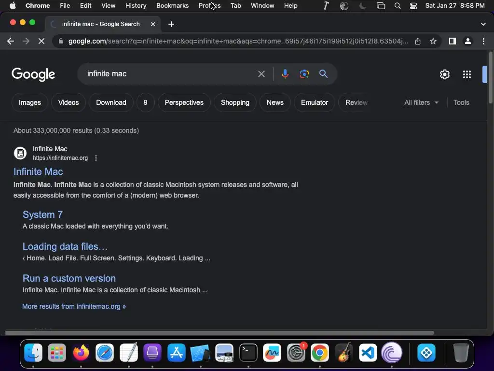Open More results from infinitemac.org
494x371 pixels.
point(74,306)
